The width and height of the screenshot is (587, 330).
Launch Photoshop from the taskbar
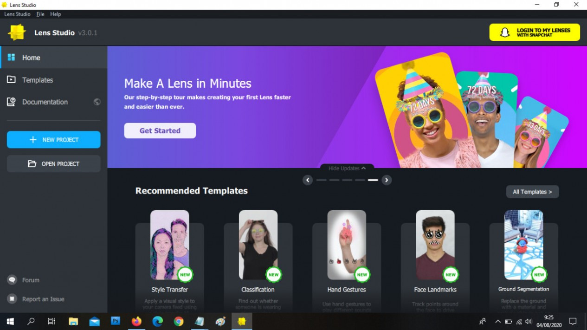coord(116,321)
